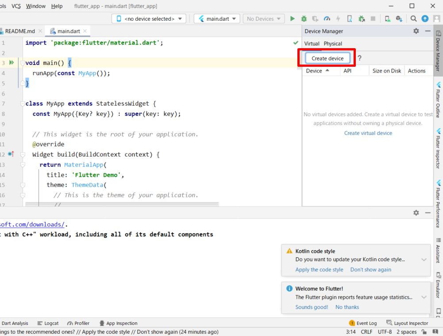Click the Stop square button

point(373,19)
